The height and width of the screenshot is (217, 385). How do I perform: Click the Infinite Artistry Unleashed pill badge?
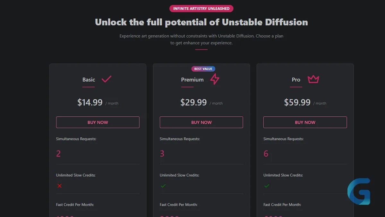pos(201,8)
